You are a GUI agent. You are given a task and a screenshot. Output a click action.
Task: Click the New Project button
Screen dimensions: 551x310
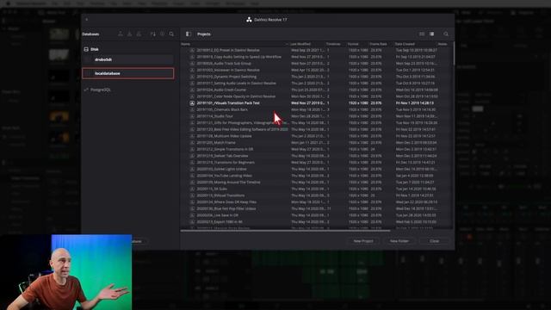point(363,241)
